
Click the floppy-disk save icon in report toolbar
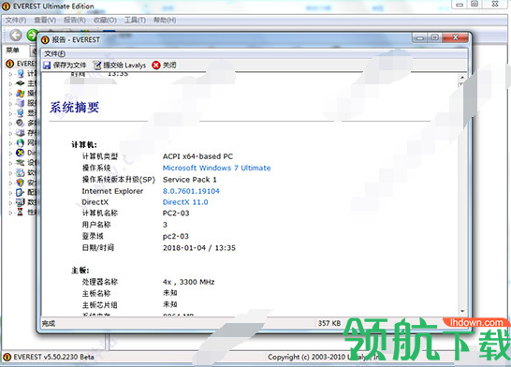[47, 66]
